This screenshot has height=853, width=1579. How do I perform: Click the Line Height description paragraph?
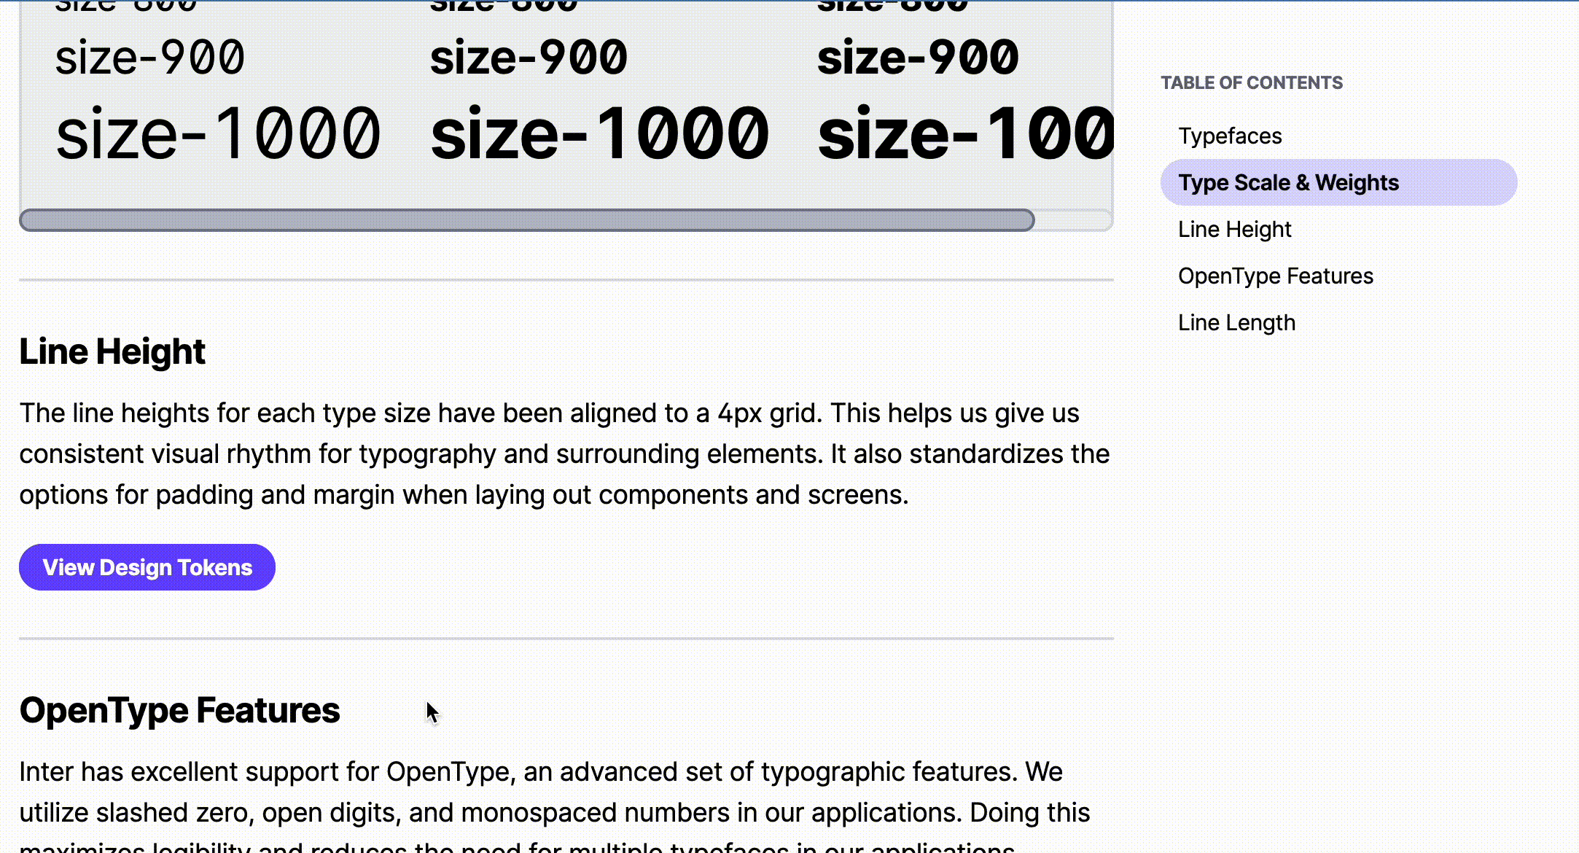pyautogui.click(x=565, y=453)
